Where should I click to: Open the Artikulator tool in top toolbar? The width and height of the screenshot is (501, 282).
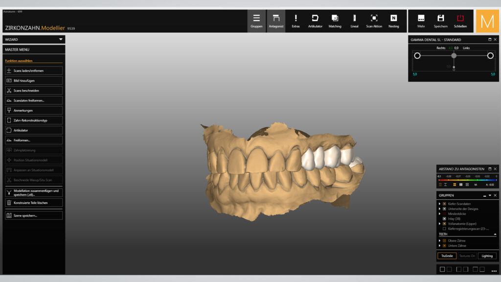315,21
